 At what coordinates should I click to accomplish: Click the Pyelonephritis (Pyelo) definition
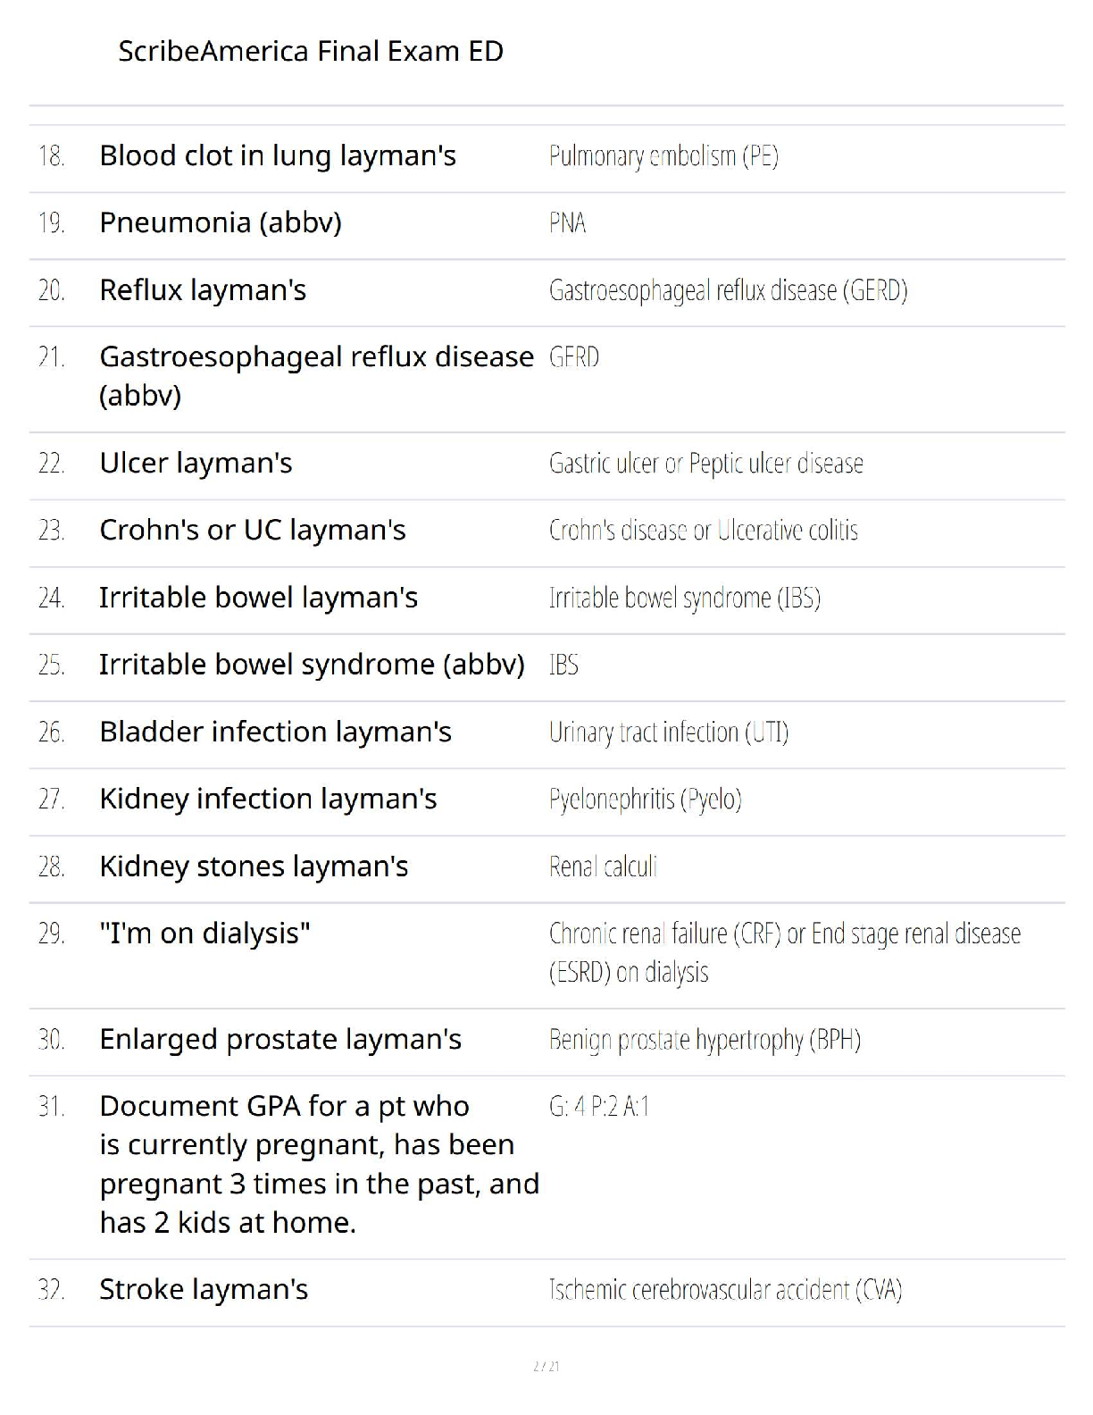(x=645, y=799)
